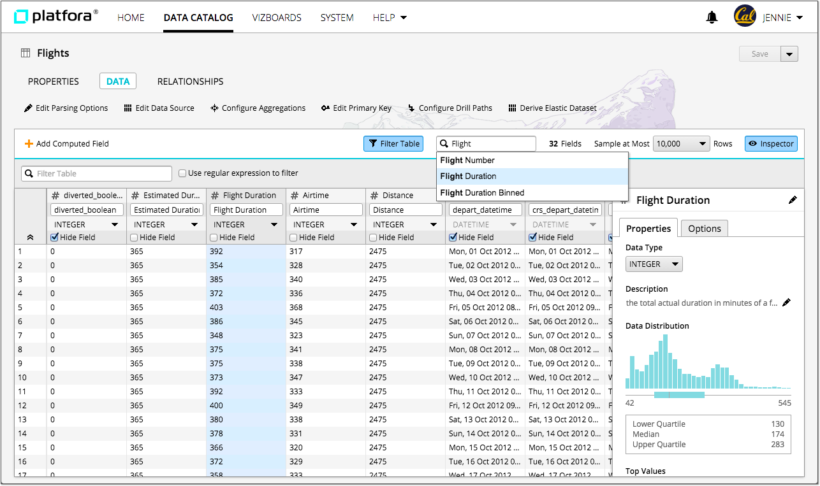This screenshot has height=486, width=820.
Task: Click the double-chevron collapse icon in table header
Action: click(30, 237)
